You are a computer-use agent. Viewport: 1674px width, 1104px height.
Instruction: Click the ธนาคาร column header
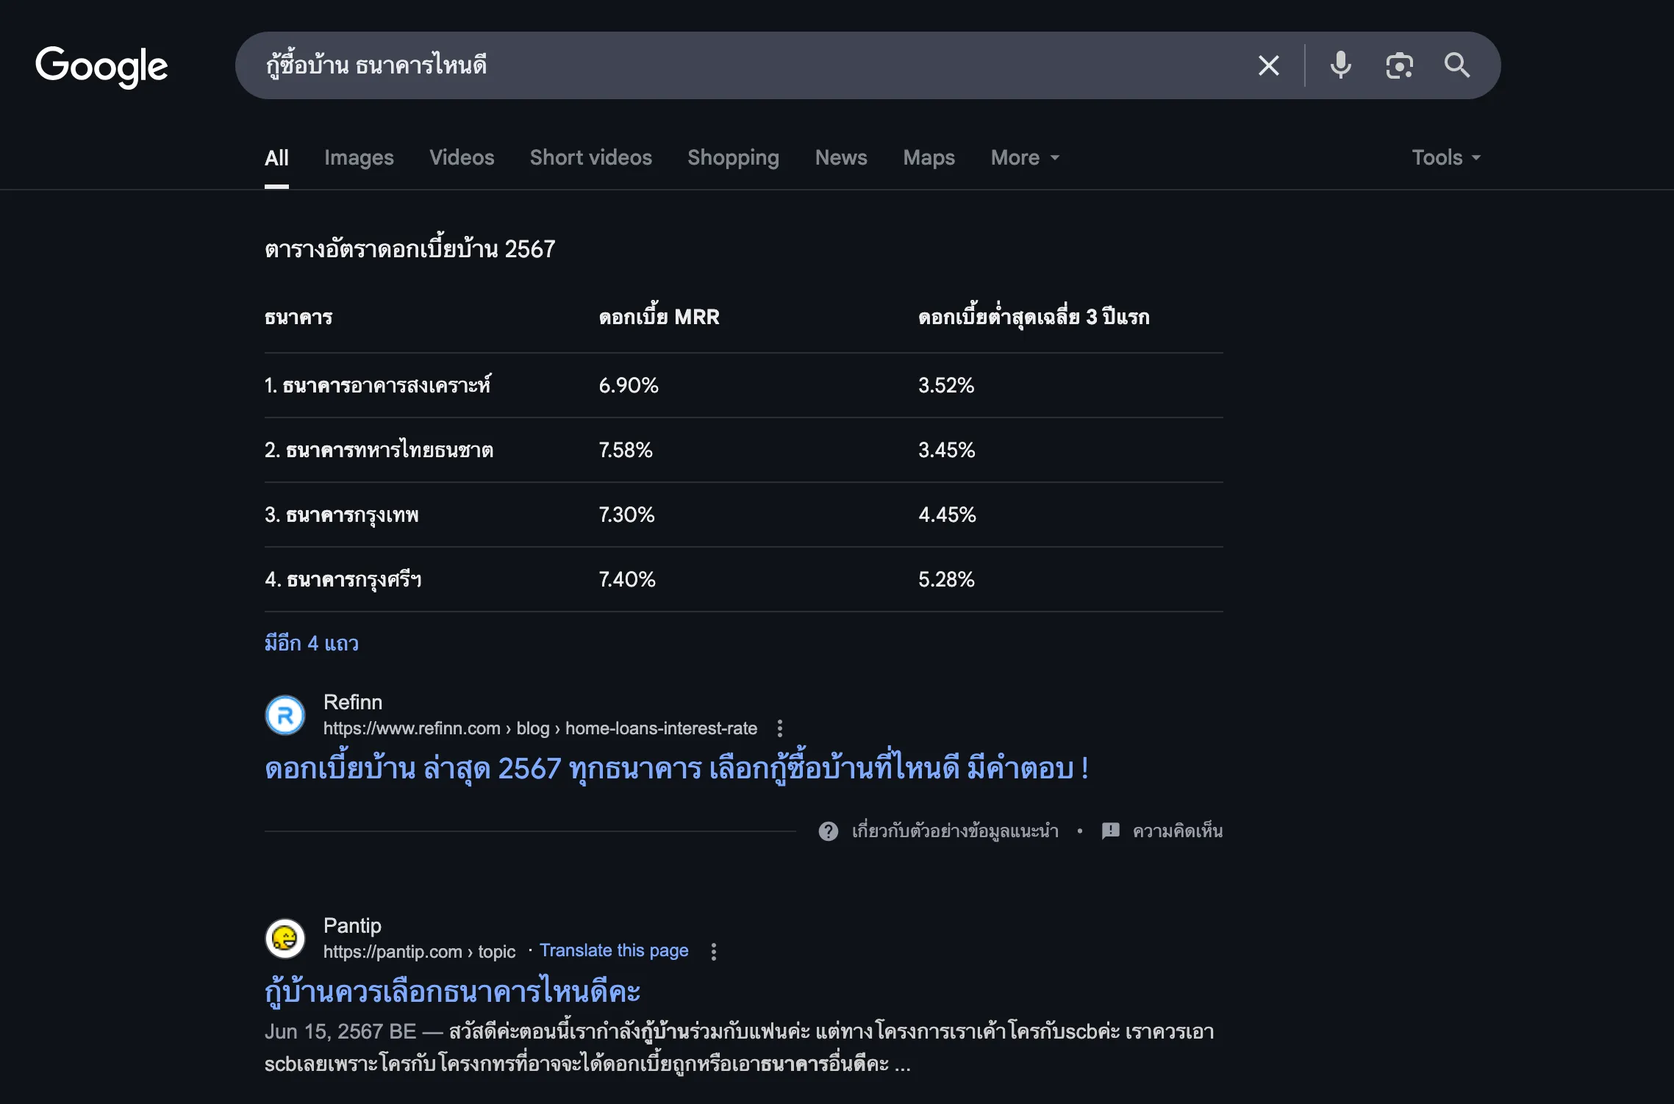298,317
